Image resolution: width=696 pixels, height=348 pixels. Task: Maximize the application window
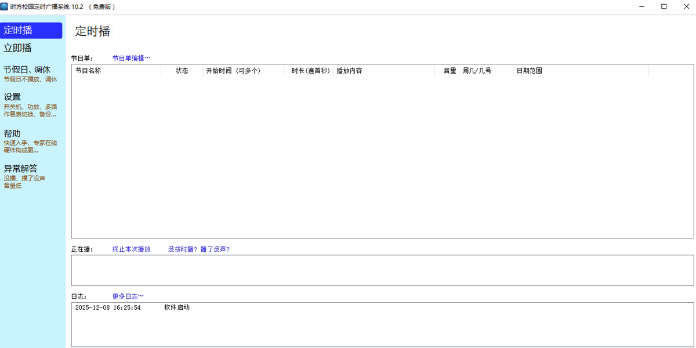click(664, 6)
